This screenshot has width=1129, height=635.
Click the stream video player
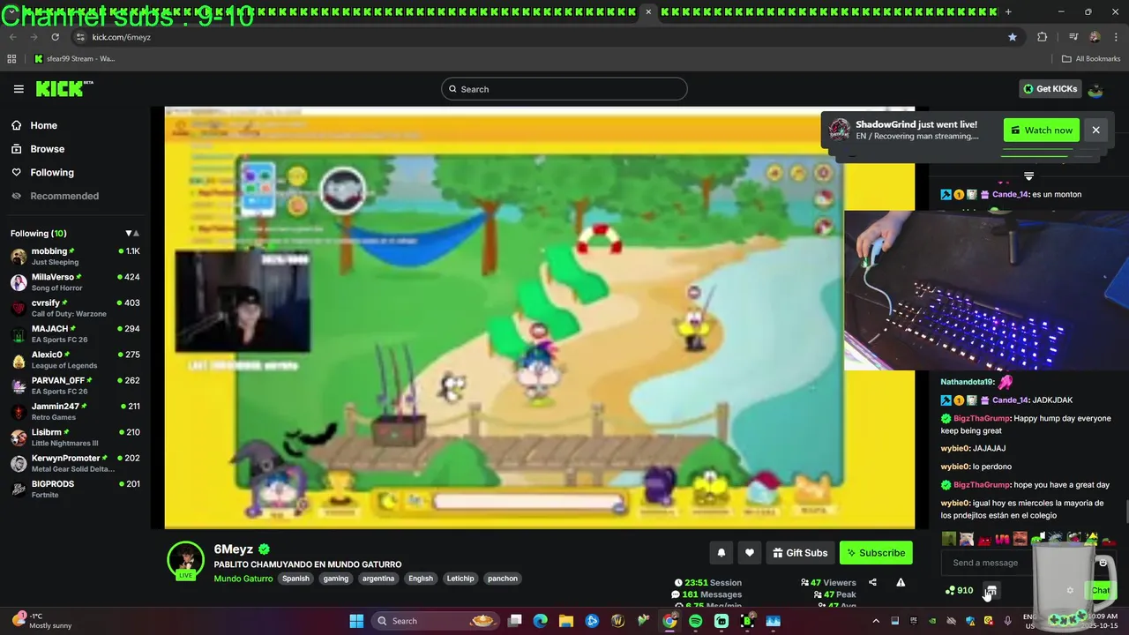540,317
